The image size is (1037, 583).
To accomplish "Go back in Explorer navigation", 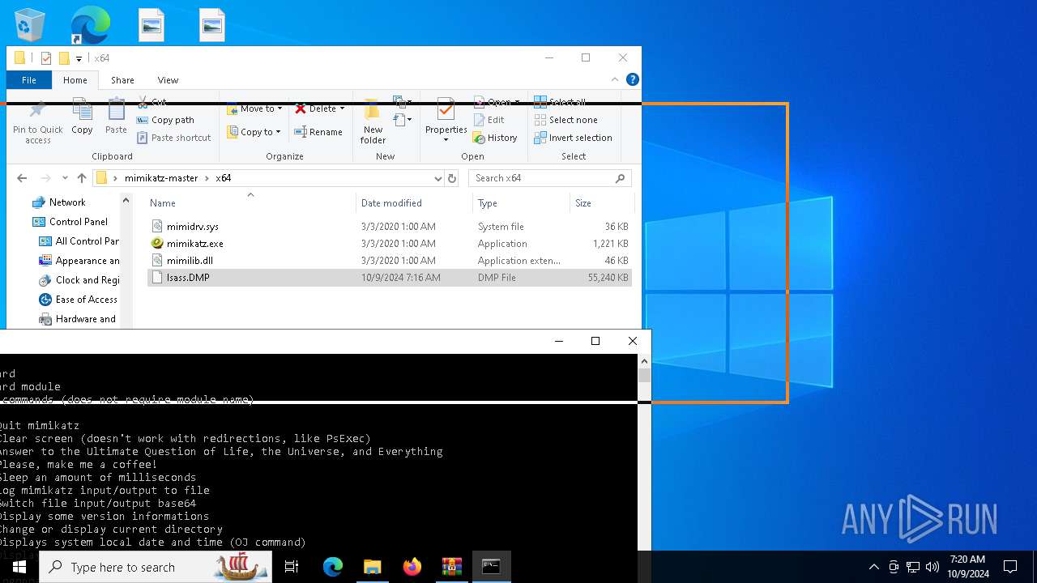I will pyautogui.click(x=22, y=178).
